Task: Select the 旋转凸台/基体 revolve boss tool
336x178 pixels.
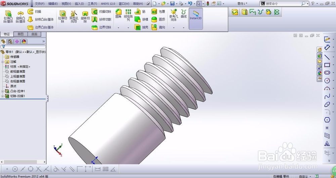Action: pyautogui.click(x=20, y=17)
